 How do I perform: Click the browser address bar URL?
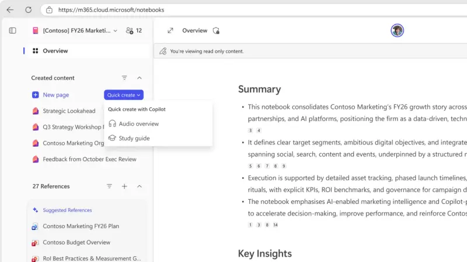[111, 10]
